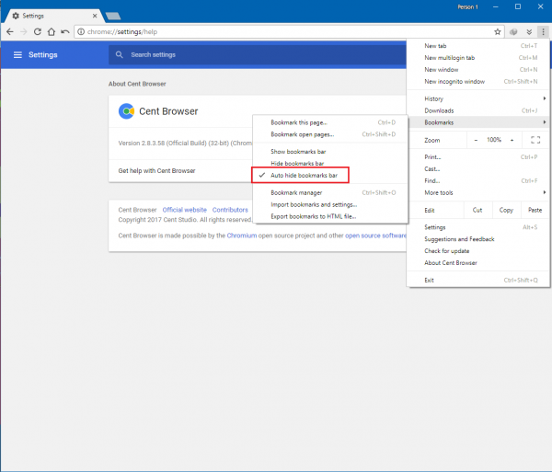Viewport: 552px width, 472px height.
Task: Open Bookmark manager
Action: pyautogui.click(x=330, y=193)
